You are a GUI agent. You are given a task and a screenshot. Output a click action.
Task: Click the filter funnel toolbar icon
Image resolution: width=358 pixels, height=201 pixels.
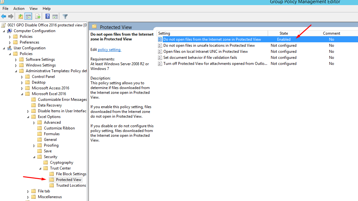coord(65,17)
